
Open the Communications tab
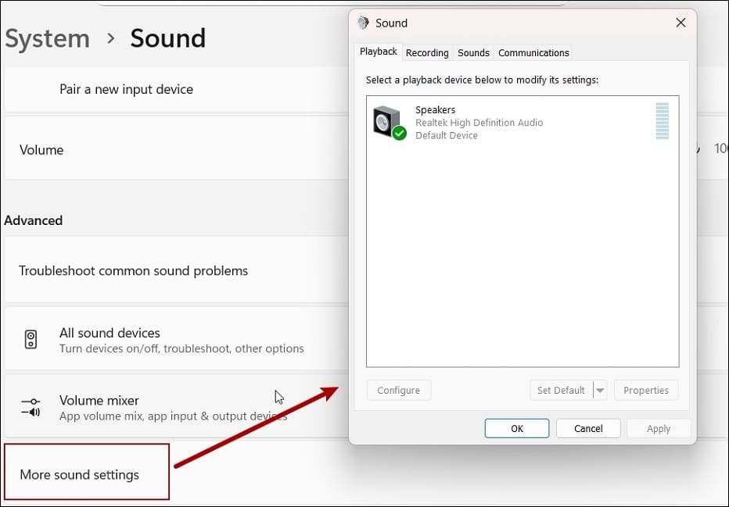[533, 52]
